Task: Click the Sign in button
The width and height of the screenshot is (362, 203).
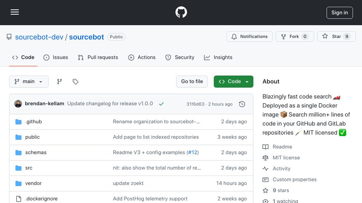Action: pyautogui.click(x=340, y=13)
